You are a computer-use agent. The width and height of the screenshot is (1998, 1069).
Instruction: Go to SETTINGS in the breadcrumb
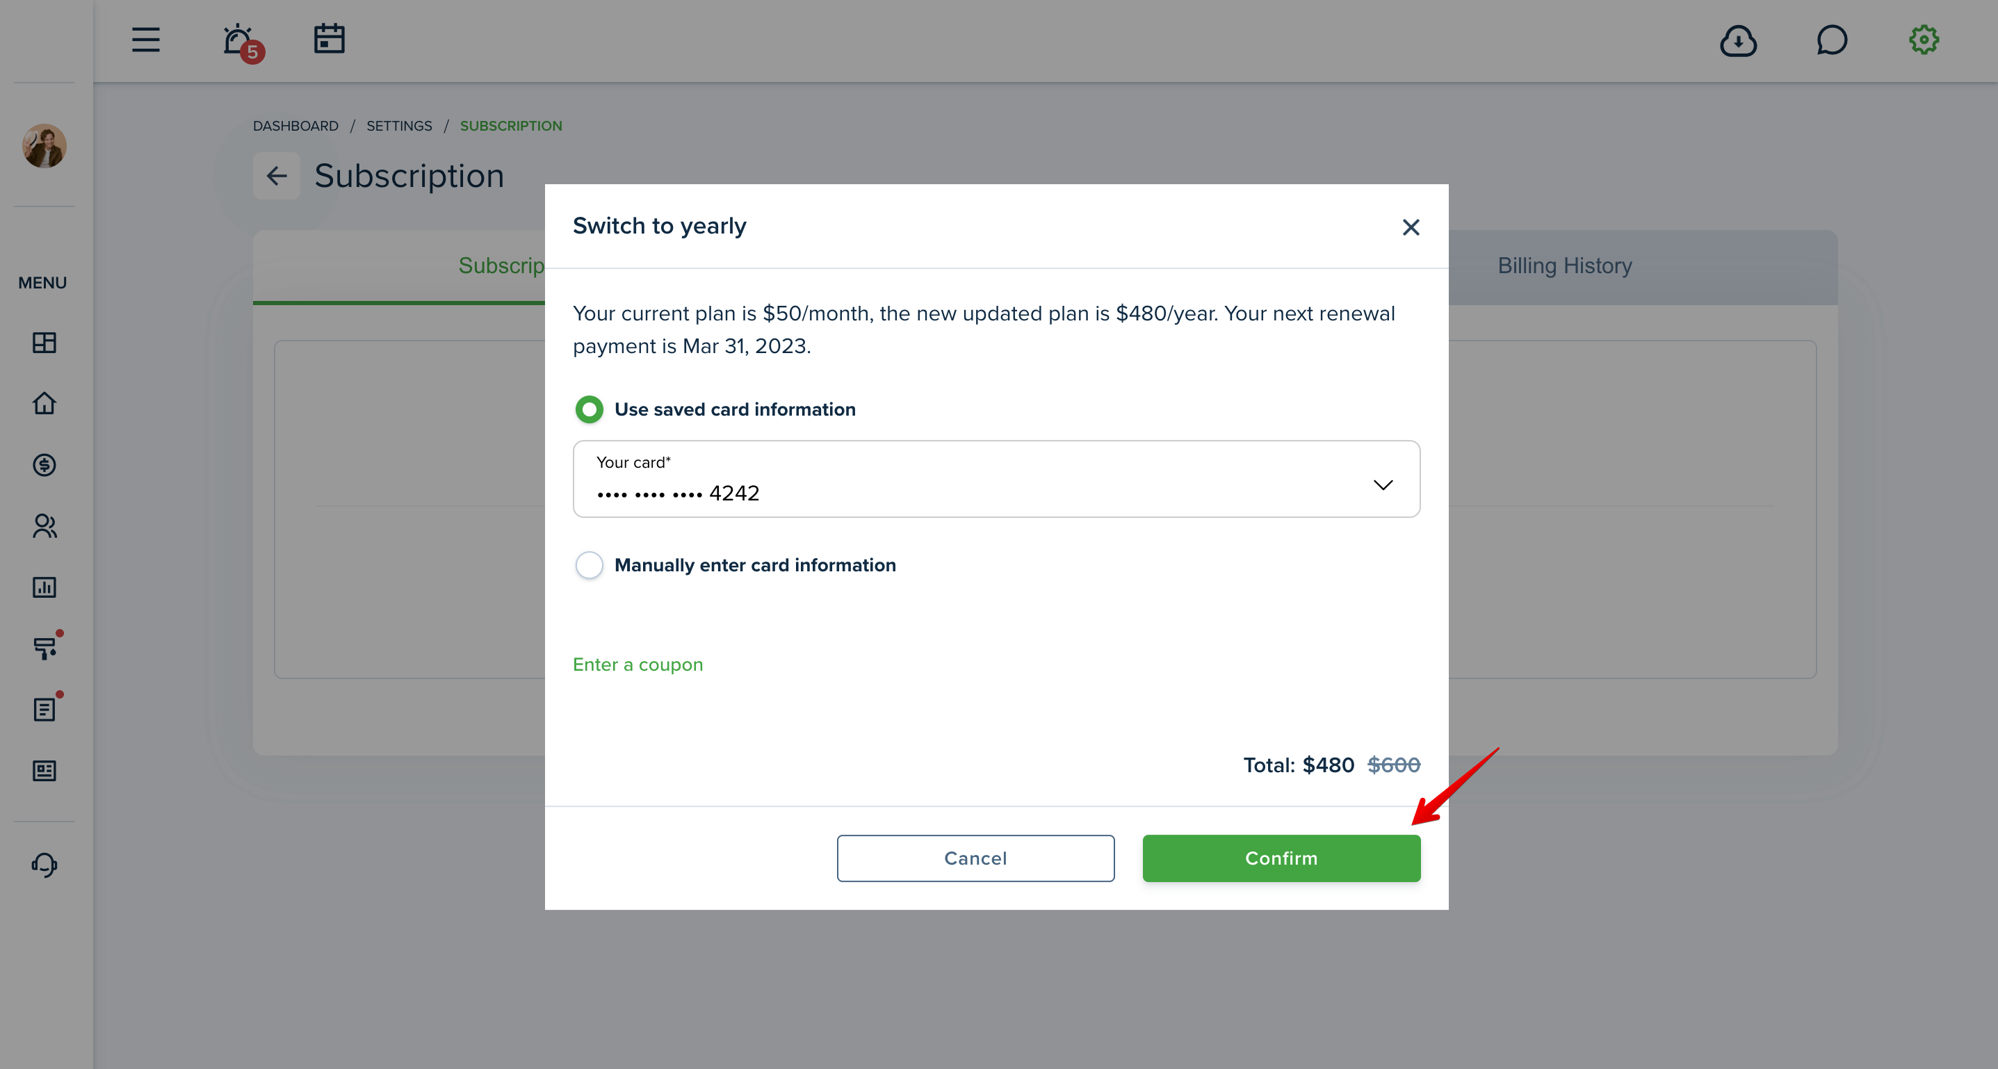[x=398, y=126]
